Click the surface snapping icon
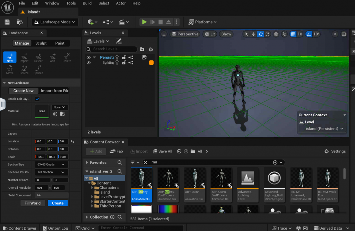The height and width of the screenshot is (231, 355). (x=284, y=34)
